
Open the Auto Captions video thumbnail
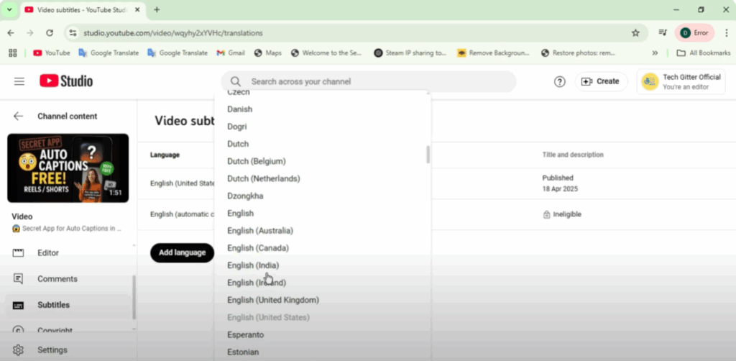[x=68, y=168]
